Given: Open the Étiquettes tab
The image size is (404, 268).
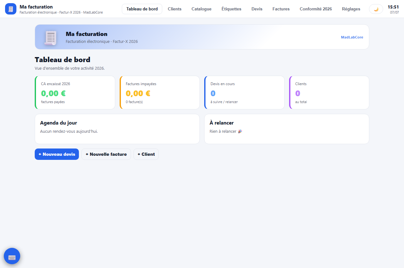Looking at the screenshot, I should coord(231,9).
